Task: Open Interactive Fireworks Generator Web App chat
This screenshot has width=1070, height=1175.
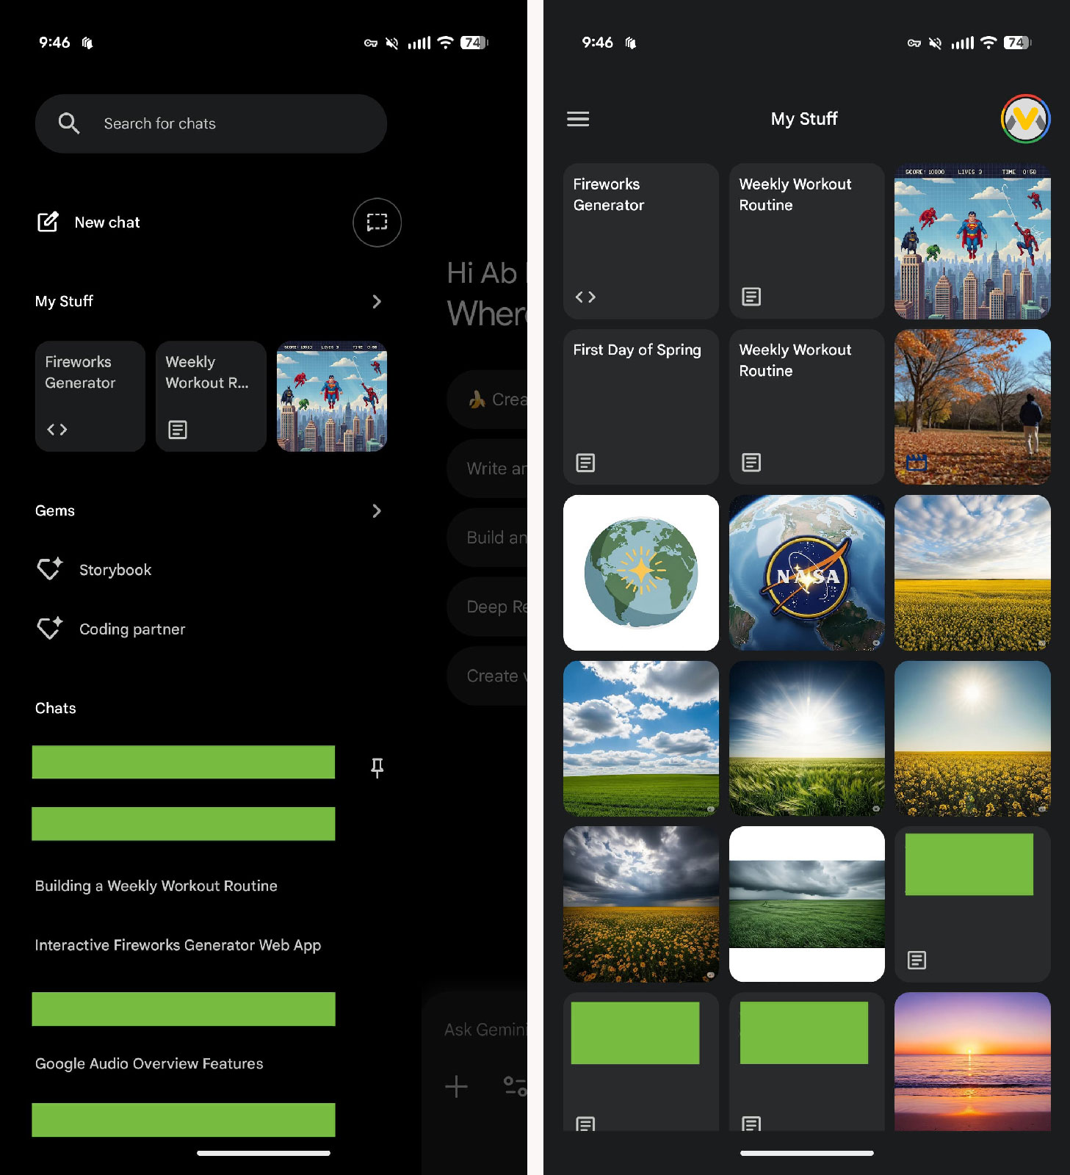Action: [x=178, y=945]
